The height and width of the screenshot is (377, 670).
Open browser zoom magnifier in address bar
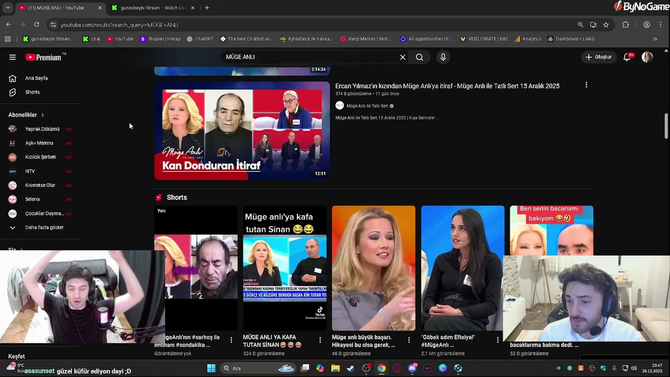tap(580, 25)
